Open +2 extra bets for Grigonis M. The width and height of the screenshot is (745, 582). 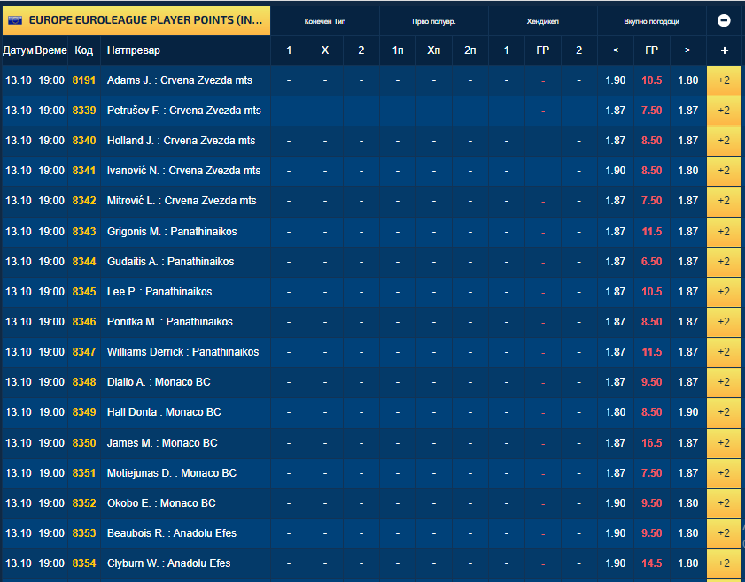(x=724, y=232)
